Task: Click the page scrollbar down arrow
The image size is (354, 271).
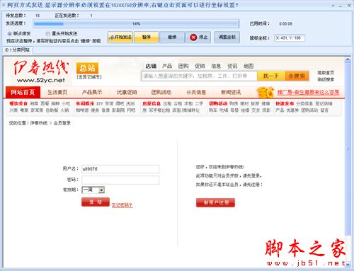Action: 348,265
